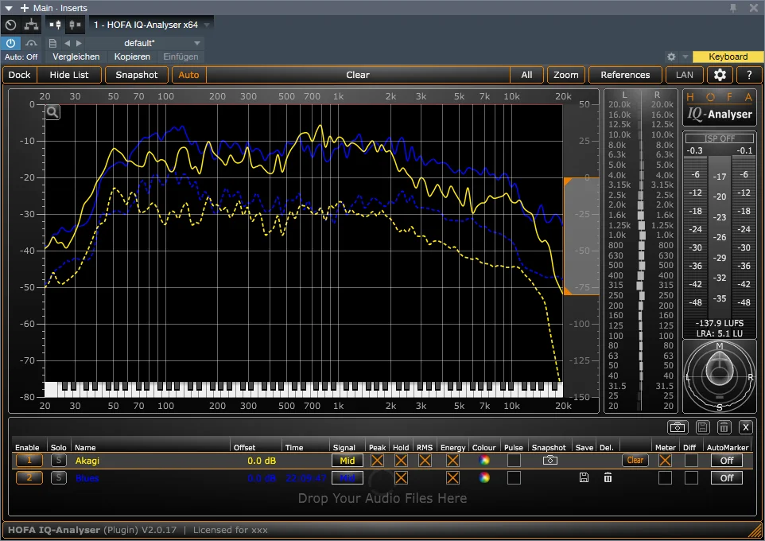Delete the Blues track with its trash icon
Image resolution: width=765 pixels, height=541 pixels.
[608, 477]
